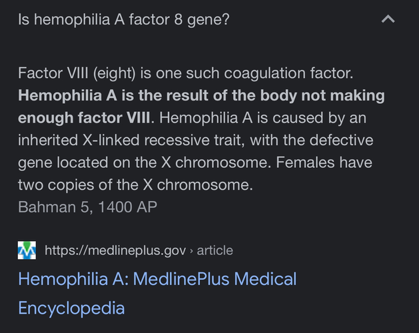
Task: Click the date 'Bahman 5, 1400 AP'
Action: coord(87,206)
